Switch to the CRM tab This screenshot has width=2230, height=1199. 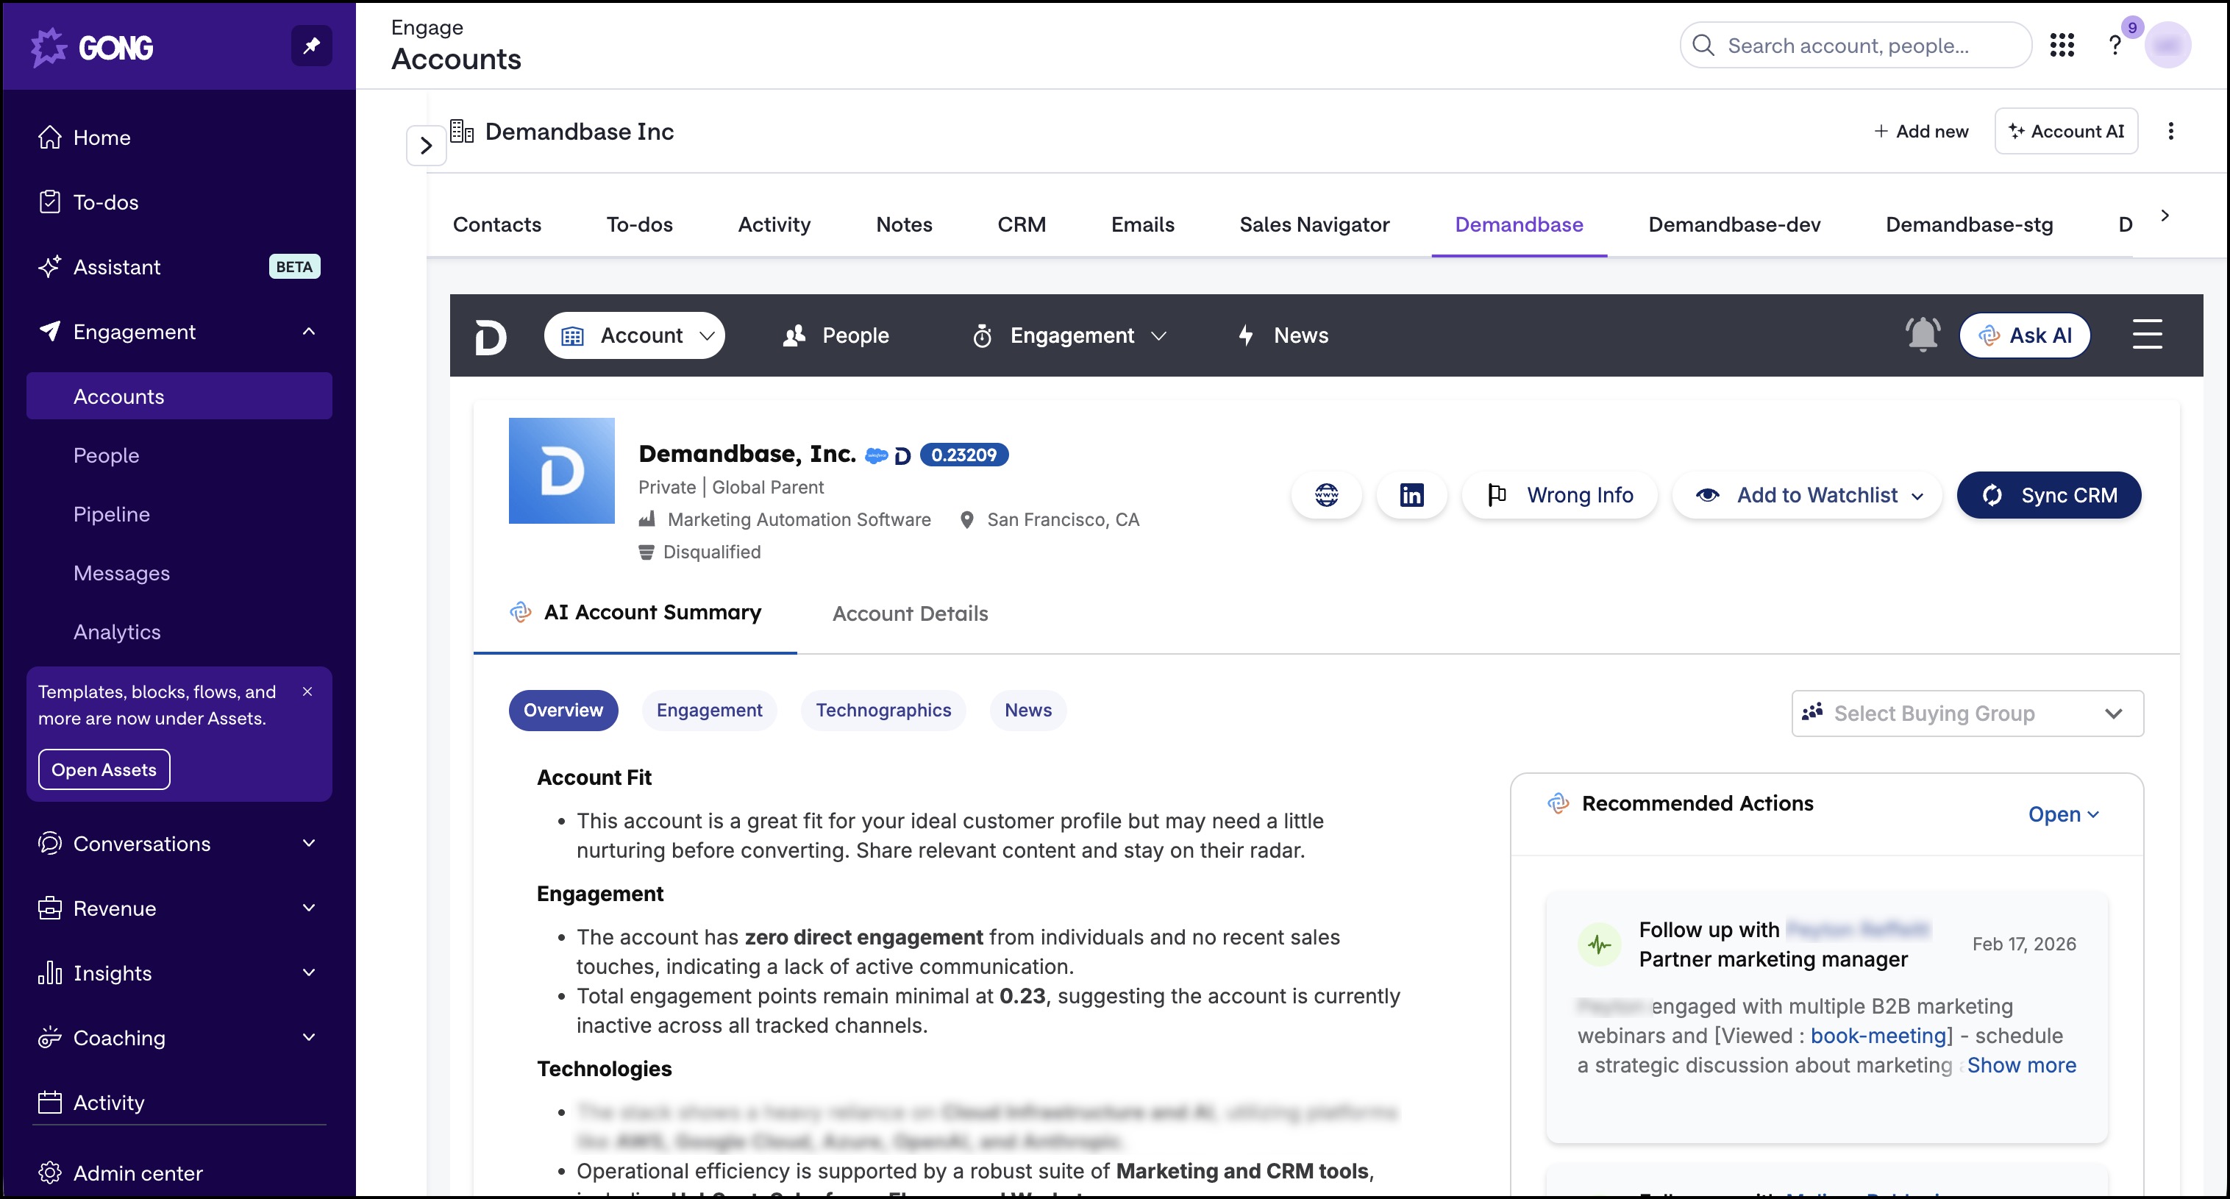(1022, 225)
